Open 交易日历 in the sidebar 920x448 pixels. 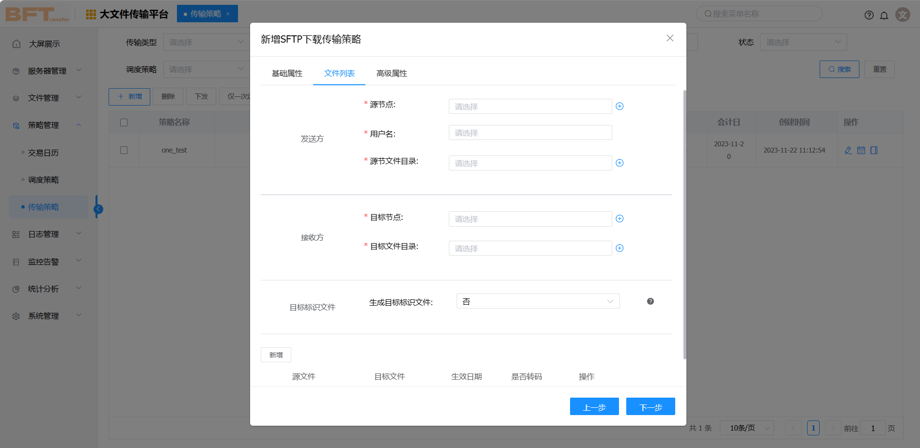point(43,153)
